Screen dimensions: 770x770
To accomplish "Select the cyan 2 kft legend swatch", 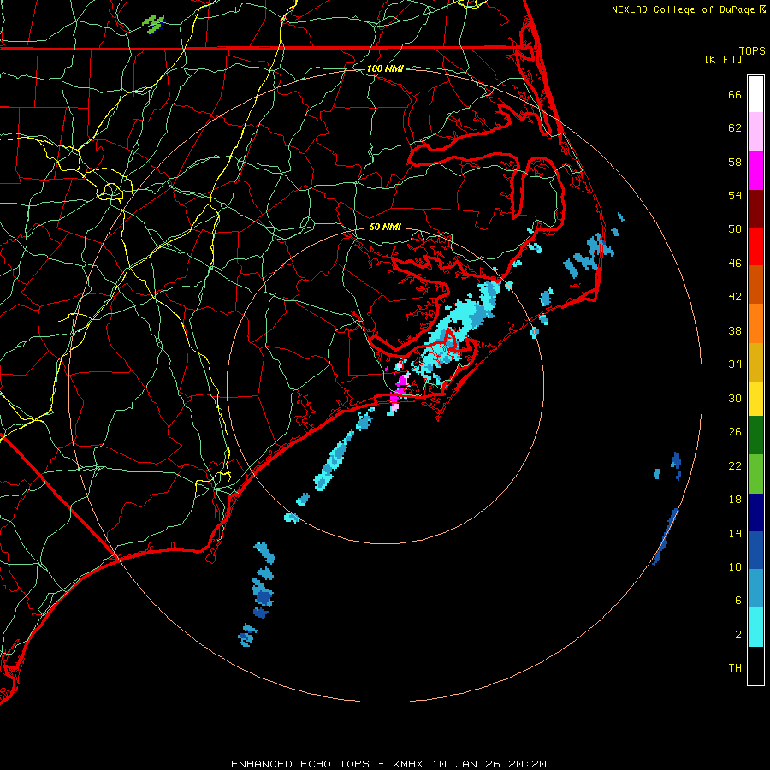I will (755, 627).
